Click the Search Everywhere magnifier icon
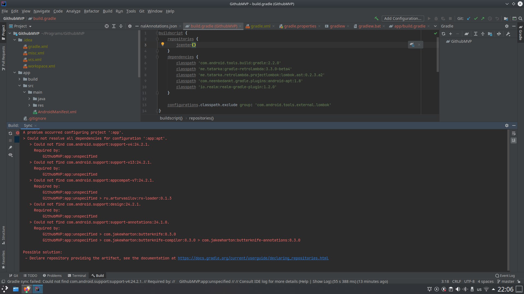The width and height of the screenshot is (524, 294). coord(520,19)
